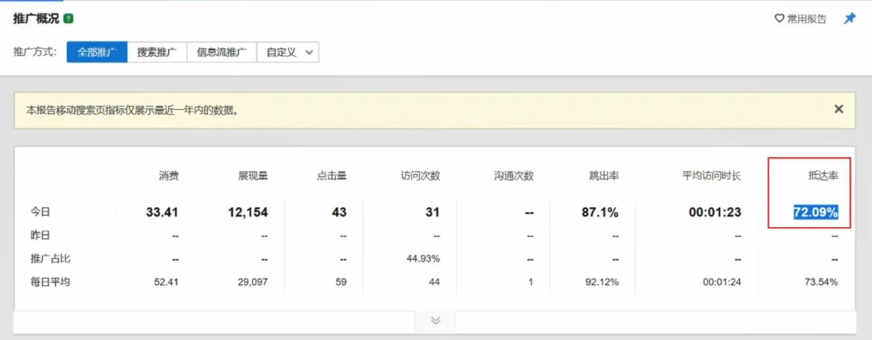
Task: Select the 全部推广 tab
Action: click(x=97, y=52)
